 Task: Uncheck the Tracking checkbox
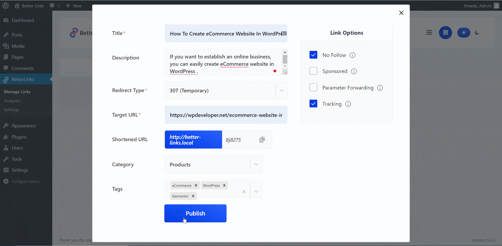(x=313, y=104)
